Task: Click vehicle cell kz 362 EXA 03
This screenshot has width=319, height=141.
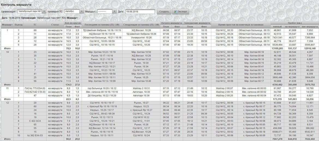Action: [35, 135]
